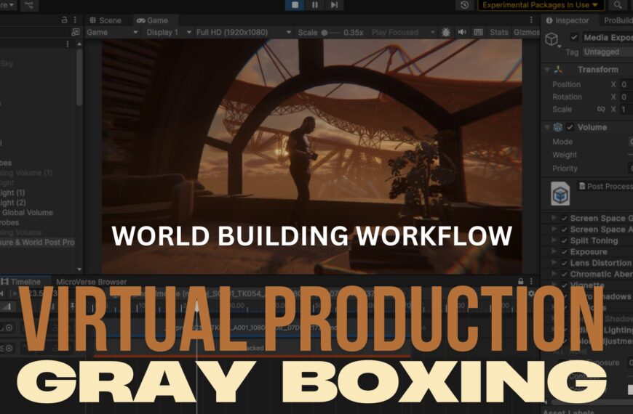The image size is (633, 414).
Task: Uncheck the Volume component checkbox
Action: point(570,128)
